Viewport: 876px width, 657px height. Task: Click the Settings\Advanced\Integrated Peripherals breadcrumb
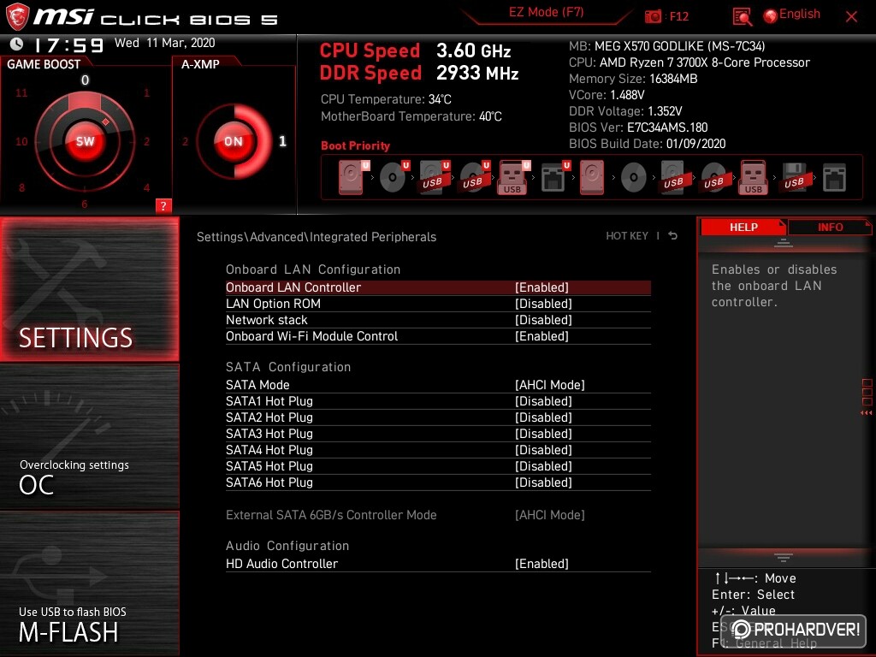[317, 236]
